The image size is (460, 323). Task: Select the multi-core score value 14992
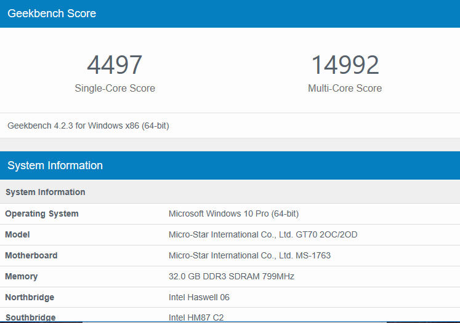[x=345, y=65]
